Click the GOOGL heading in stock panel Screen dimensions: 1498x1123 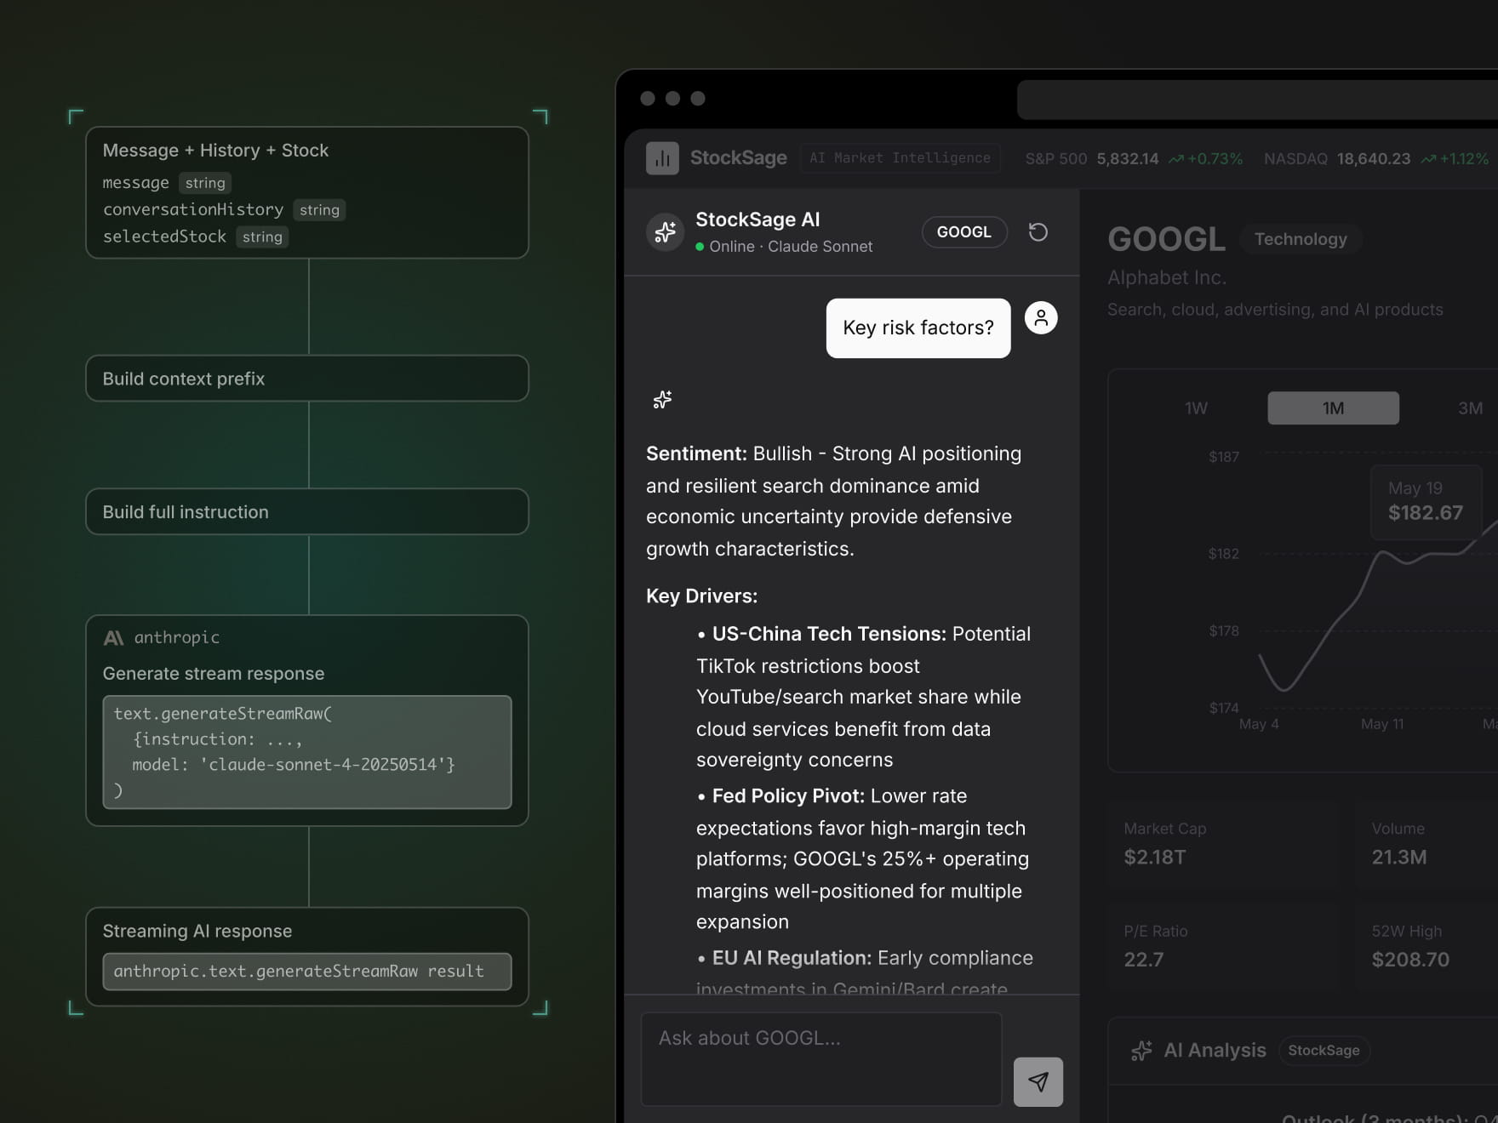point(1167,239)
